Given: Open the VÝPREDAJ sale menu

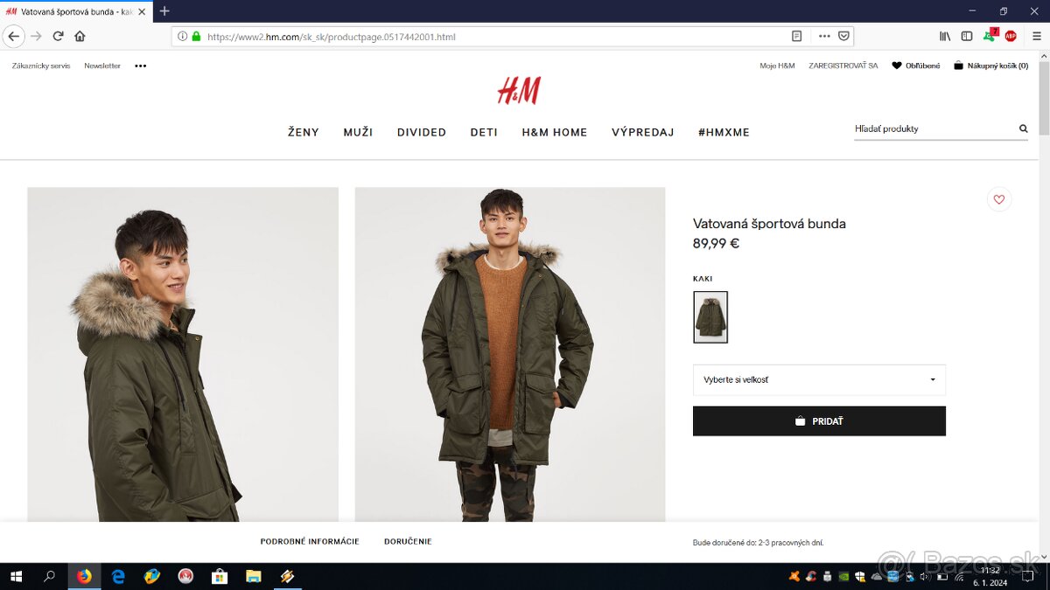Looking at the screenshot, I should coord(643,132).
